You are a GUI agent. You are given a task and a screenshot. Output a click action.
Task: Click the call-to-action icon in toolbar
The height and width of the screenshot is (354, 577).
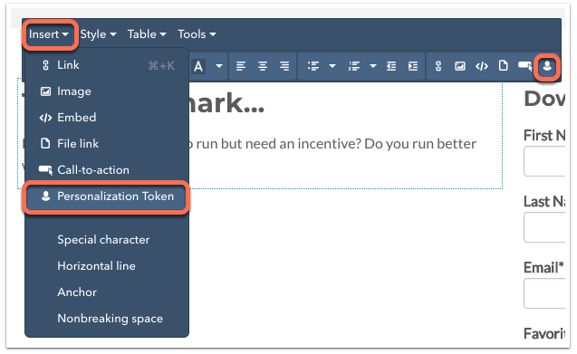coord(525,66)
